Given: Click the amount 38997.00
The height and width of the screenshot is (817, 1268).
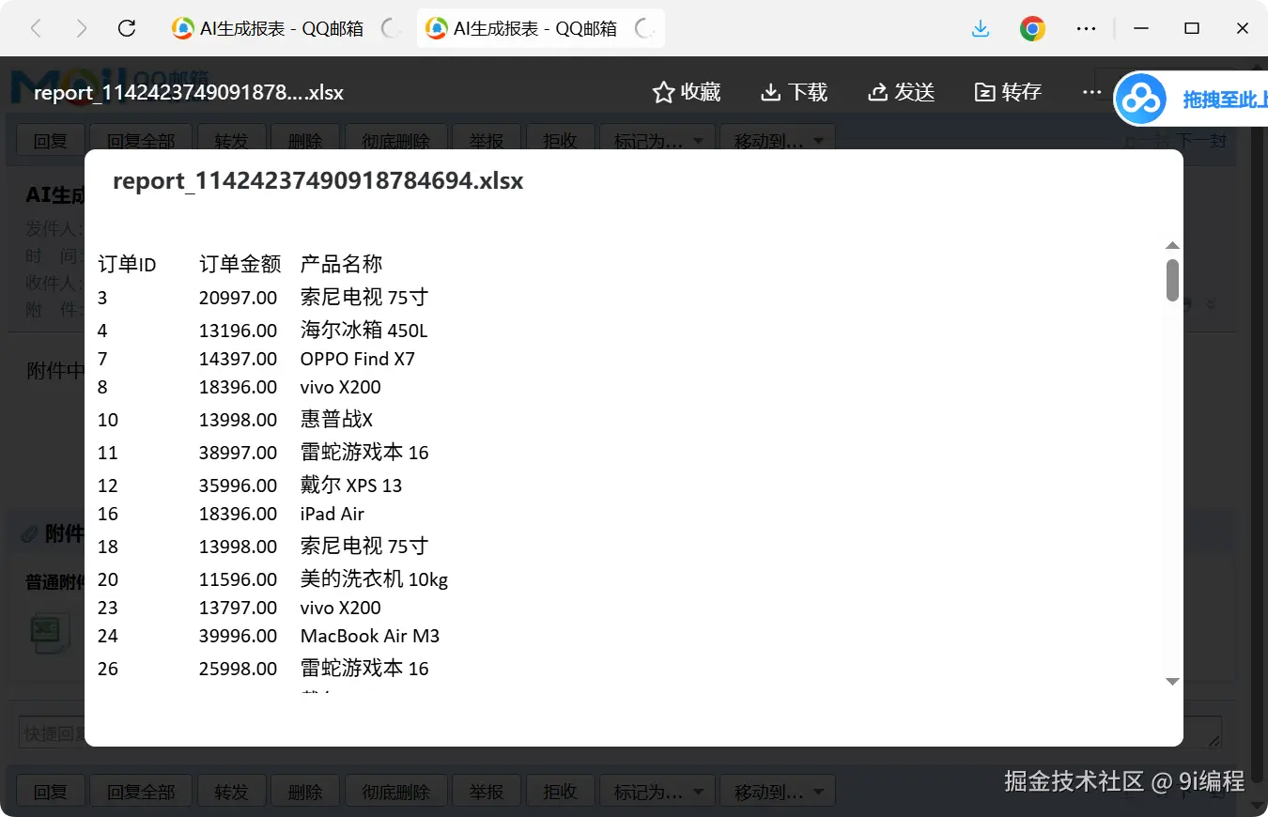Looking at the screenshot, I should pyautogui.click(x=239, y=453).
